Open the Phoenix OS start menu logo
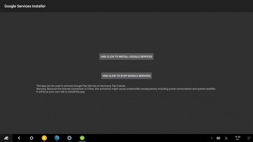 tap(6, 138)
